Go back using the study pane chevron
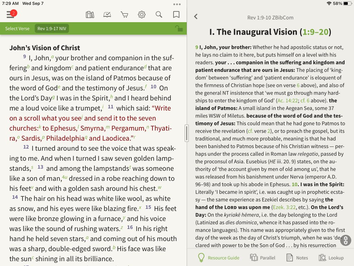 [196, 17]
